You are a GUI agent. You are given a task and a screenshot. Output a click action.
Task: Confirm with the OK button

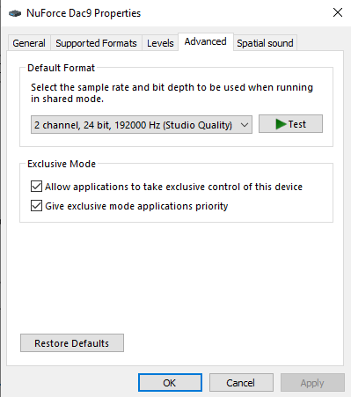pyautogui.click(x=170, y=382)
